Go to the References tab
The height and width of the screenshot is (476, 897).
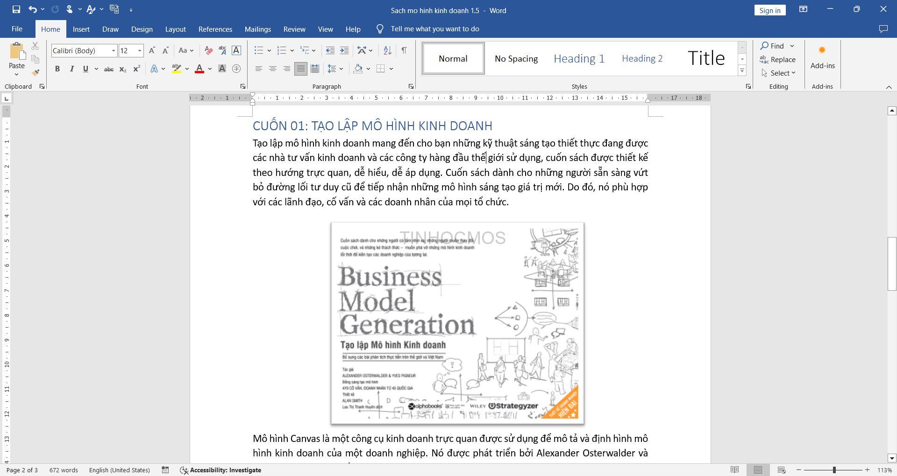(x=215, y=29)
